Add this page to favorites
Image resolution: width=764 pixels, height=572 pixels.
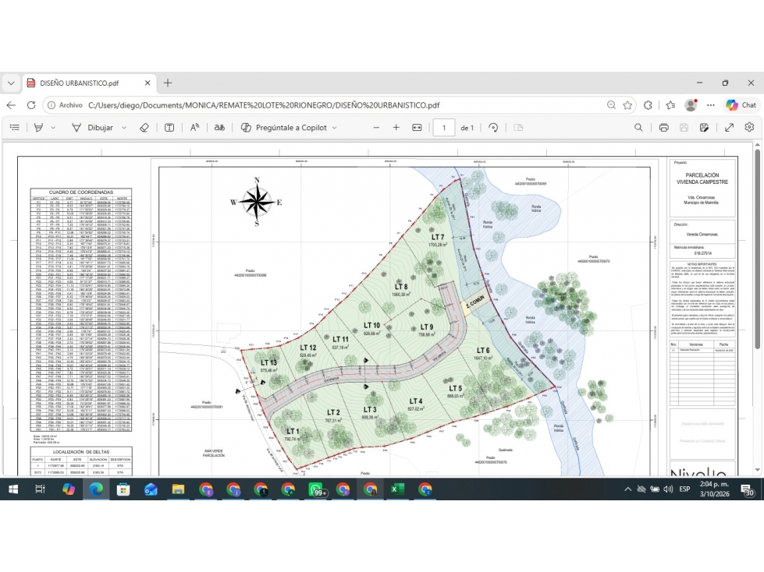click(x=627, y=105)
